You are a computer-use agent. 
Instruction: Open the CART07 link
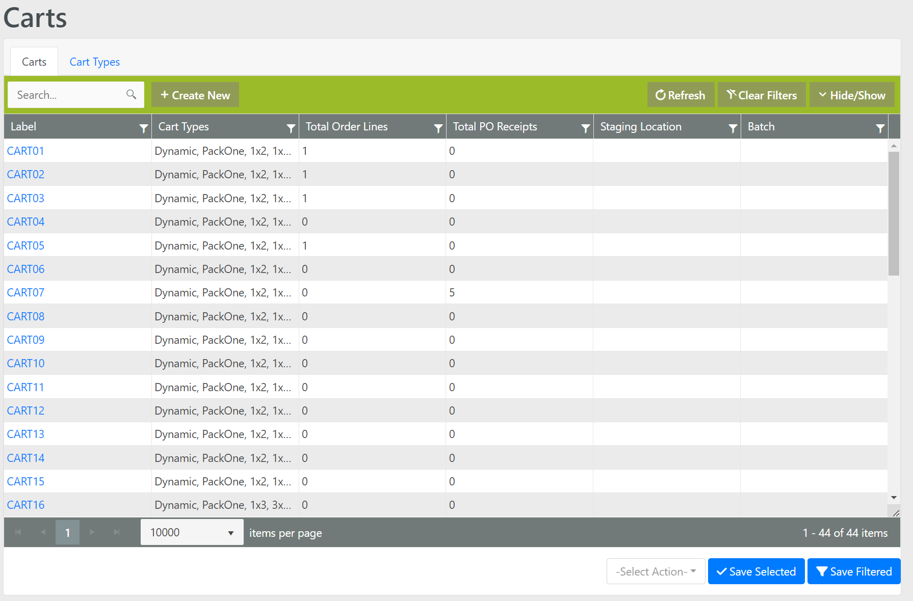25,292
